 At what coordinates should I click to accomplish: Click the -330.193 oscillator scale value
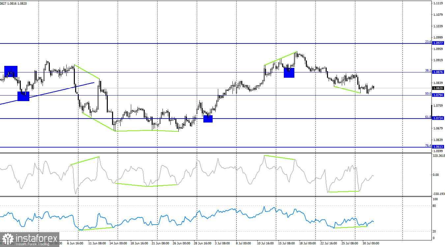click(x=439, y=194)
